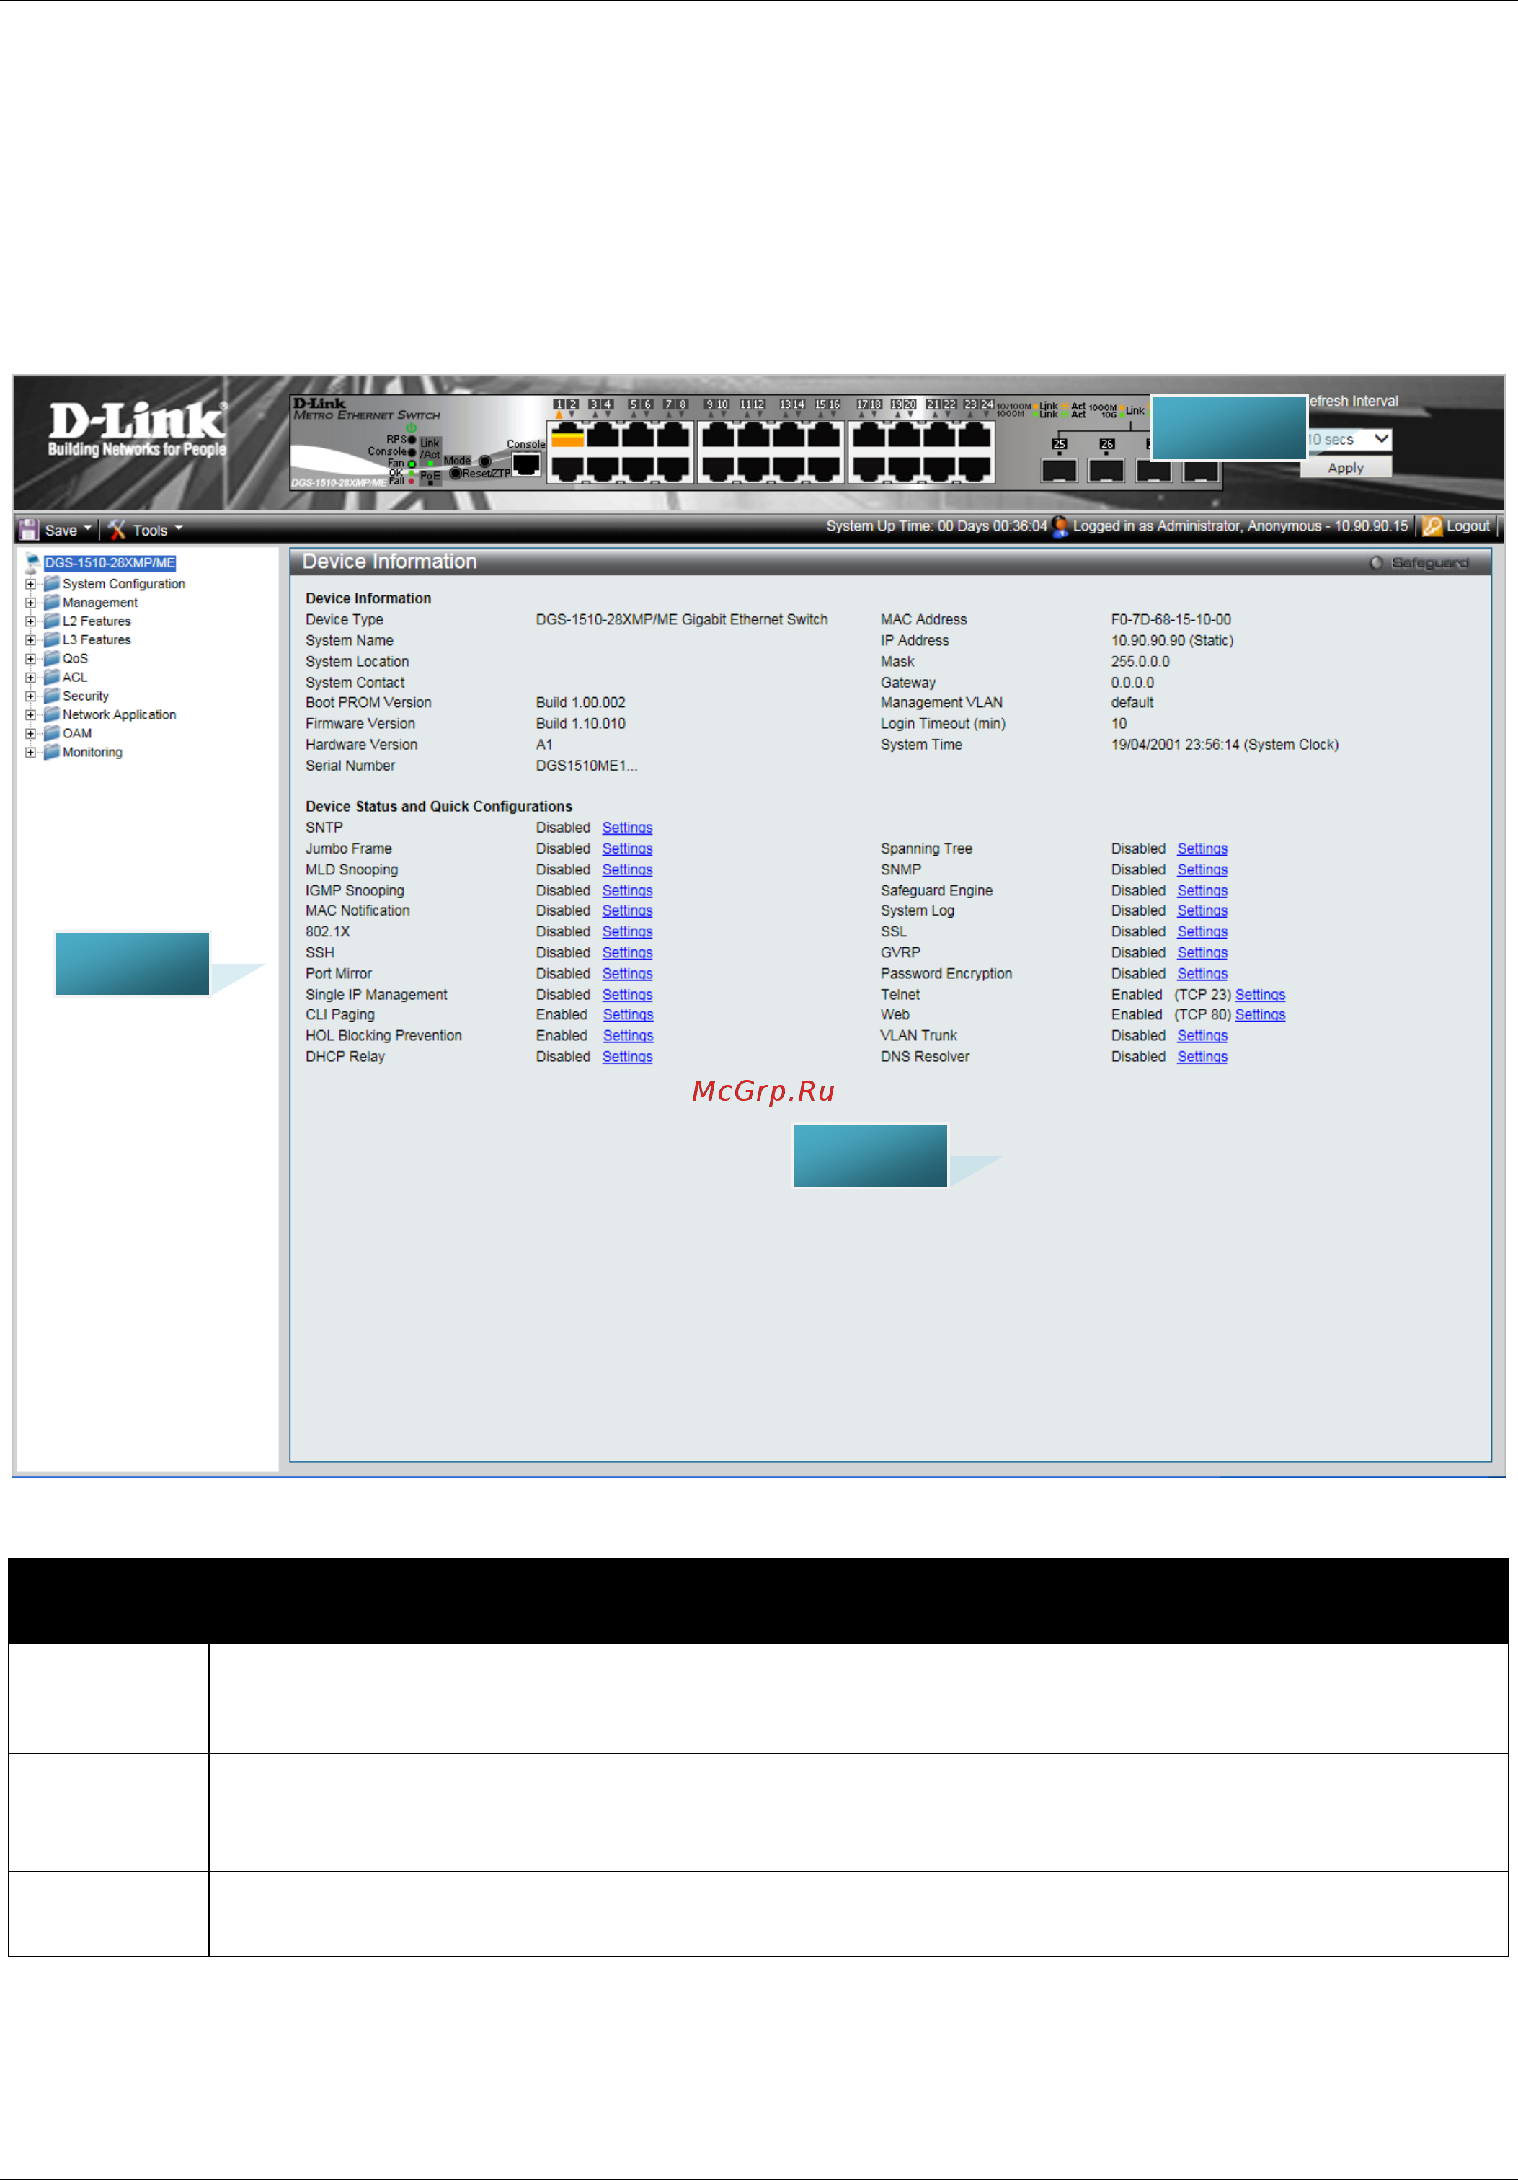Viewport: 1518px width, 2180px height.
Task: Open Telnet TCP 23 Settings link
Action: 1260,994
